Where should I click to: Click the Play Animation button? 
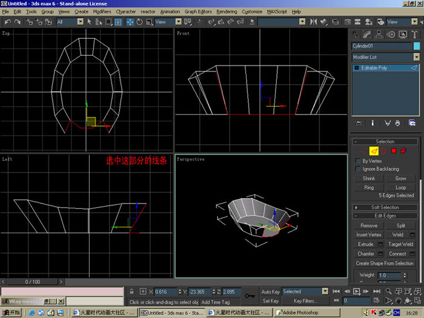(x=357, y=291)
